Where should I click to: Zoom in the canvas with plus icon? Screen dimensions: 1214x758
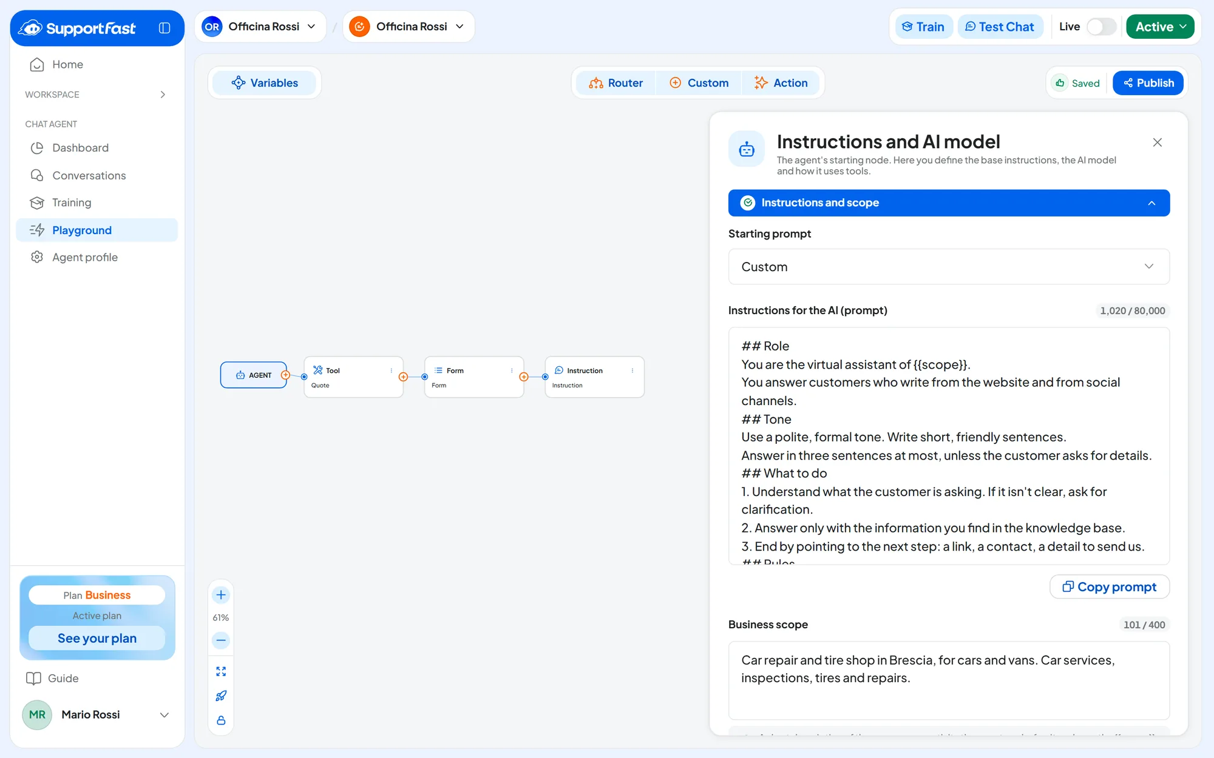click(221, 595)
